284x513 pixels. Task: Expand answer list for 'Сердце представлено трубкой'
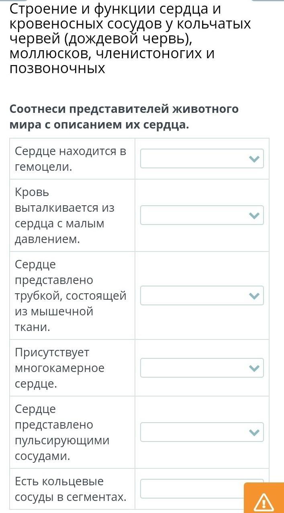pos(202,296)
